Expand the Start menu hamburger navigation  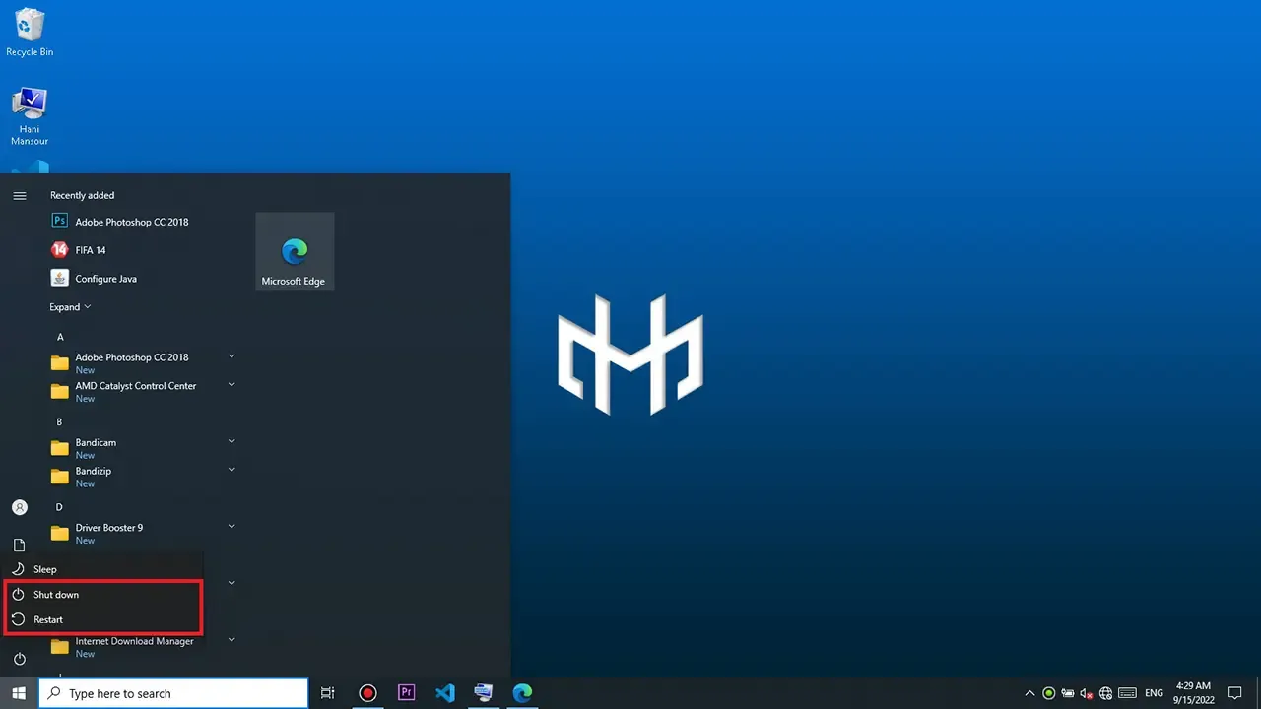(19, 195)
